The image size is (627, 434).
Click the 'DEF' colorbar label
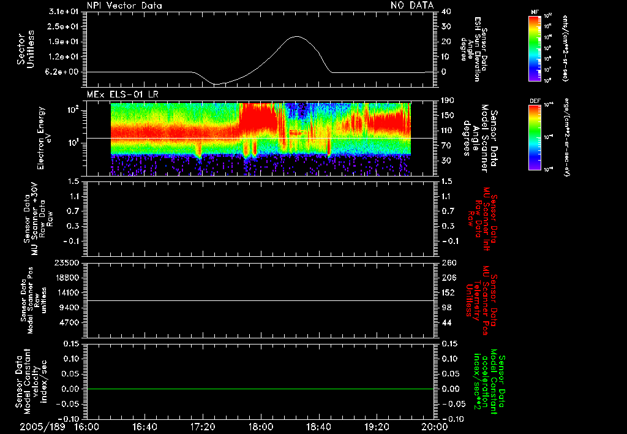pos(535,101)
